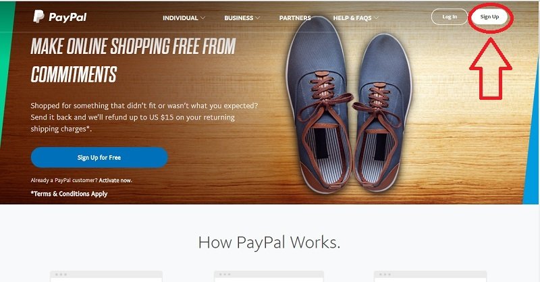The image size is (540, 282).
Task: Click the left blue shoe image
Action: (x=320, y=103)
